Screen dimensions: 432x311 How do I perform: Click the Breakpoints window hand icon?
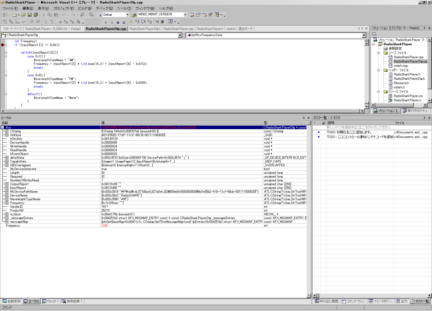pyautogui.click(x=170, y=22)
